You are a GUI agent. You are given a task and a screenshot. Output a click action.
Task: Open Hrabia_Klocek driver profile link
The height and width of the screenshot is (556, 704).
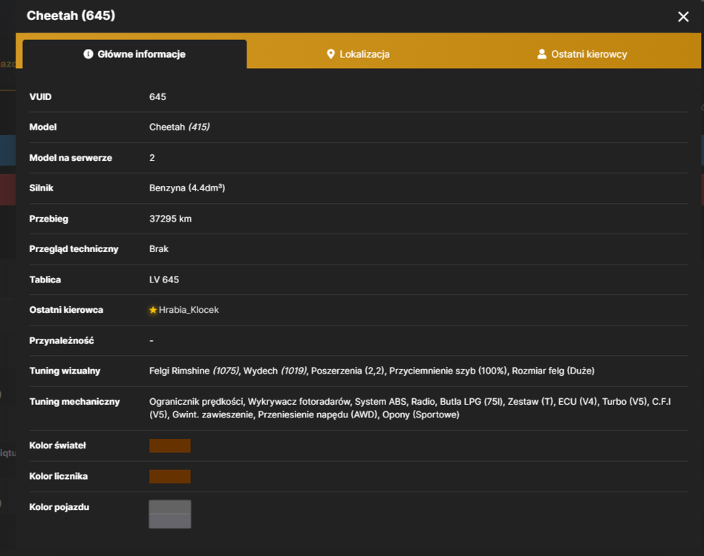pos(189,310)
